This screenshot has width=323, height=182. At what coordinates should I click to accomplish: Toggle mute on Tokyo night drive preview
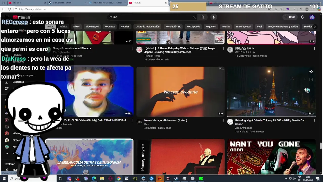coord(311,72)
